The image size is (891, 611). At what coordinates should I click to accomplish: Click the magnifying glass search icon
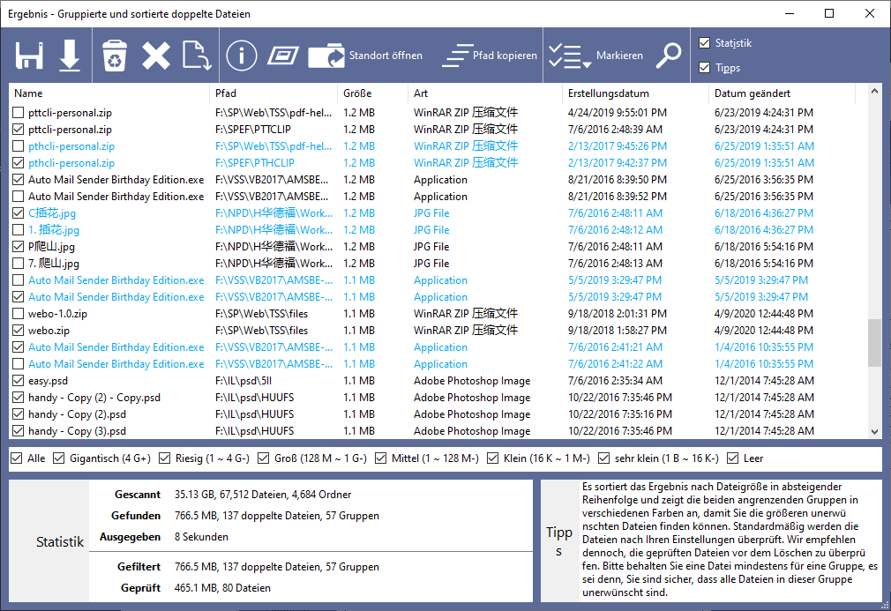(669, 56)
